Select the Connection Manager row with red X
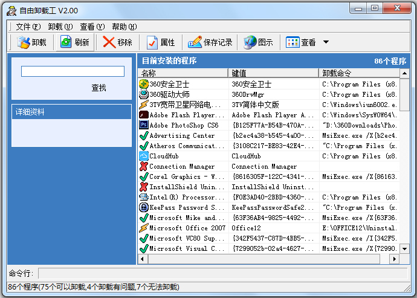This screenshot has height=298, width=417. click(x=181, y=166)
